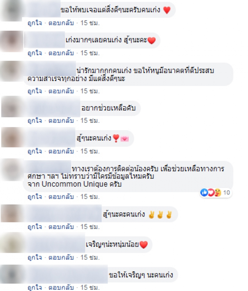Click the blurred commenter name before สู้ๆนะคนเก่ง
Viewport: 248px width, 291px height.
[x=50, y=137]
